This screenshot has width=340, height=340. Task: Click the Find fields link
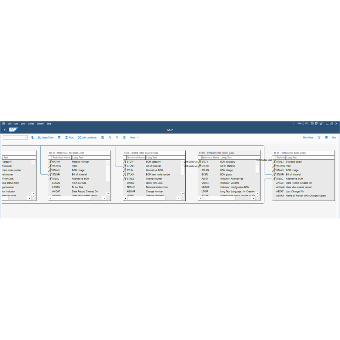308,138
